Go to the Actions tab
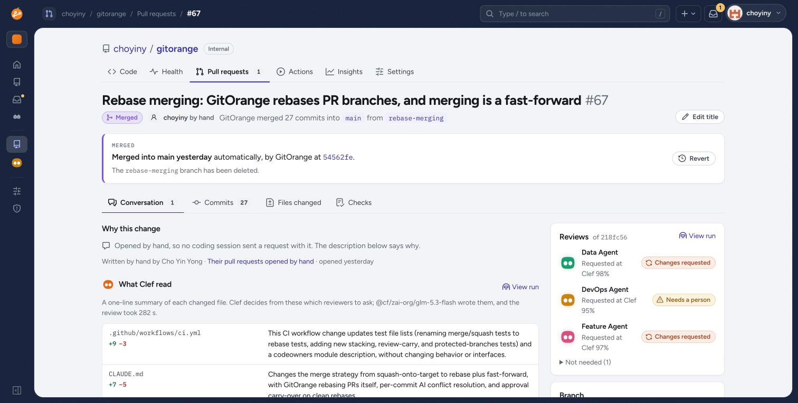 (x=295, y=72)
